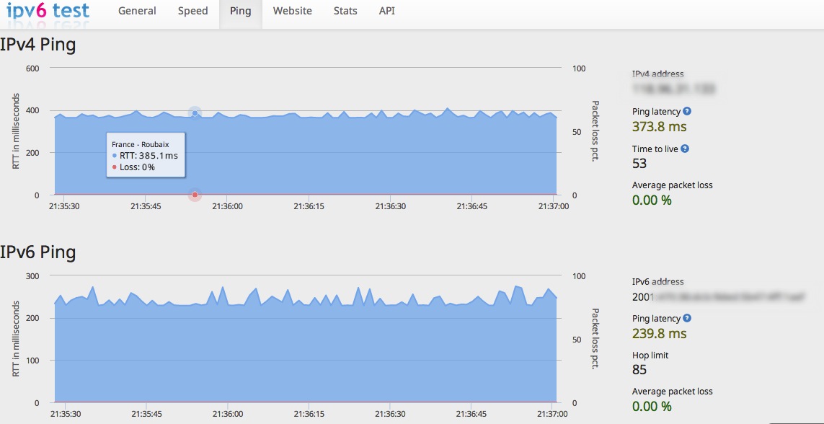Click the "IPv6 Ping" heading
Image resolution: width=824 pixels, height=424 pixels.
pyautogui.click(x=38, y=252)
